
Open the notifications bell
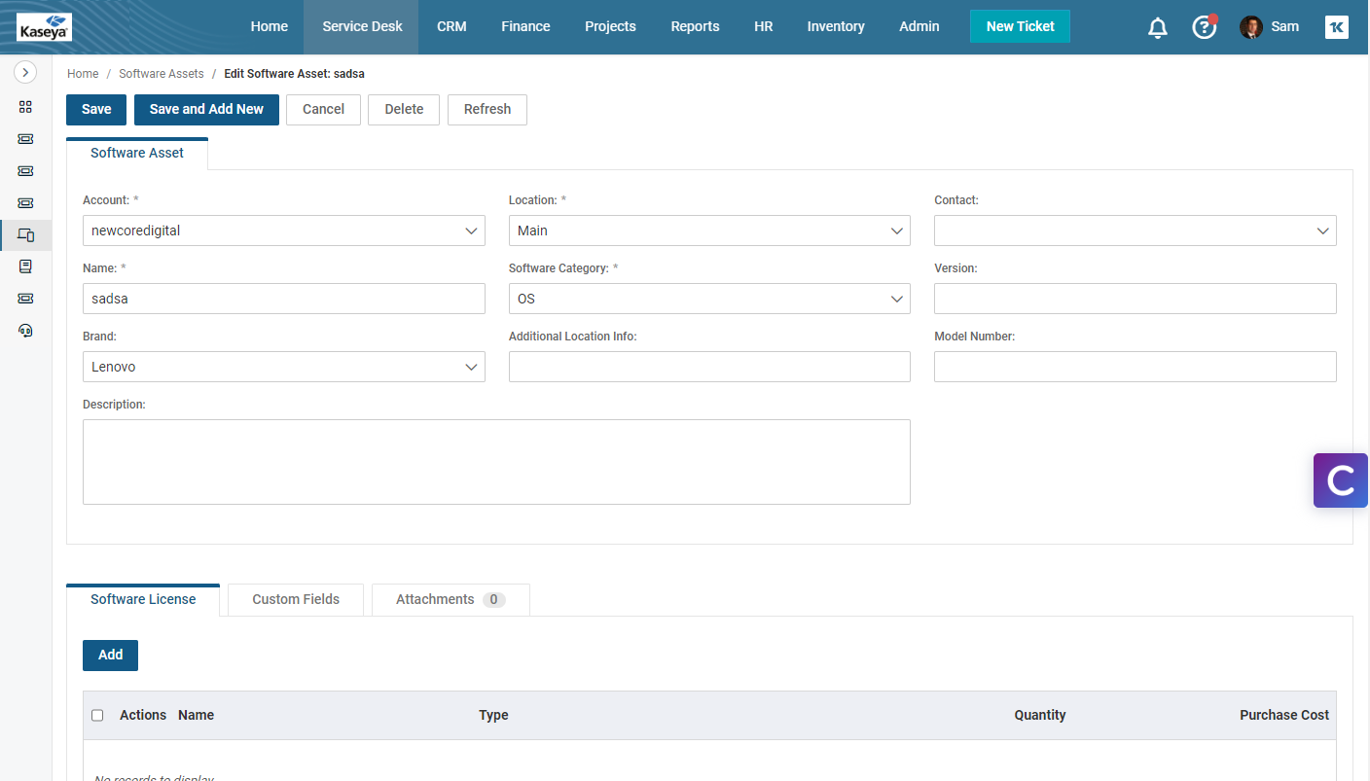[x=1157, y=27]
